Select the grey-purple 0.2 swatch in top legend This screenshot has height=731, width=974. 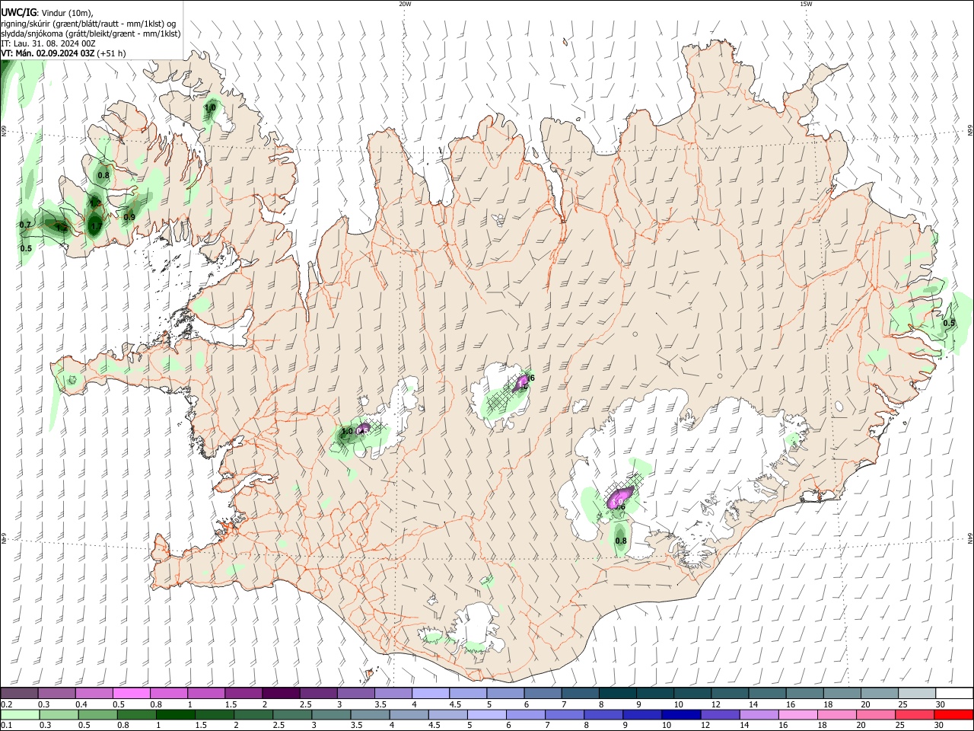(x=19, y=693)
